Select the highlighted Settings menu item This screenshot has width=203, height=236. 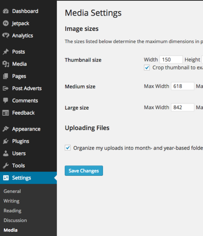point(29,178)
